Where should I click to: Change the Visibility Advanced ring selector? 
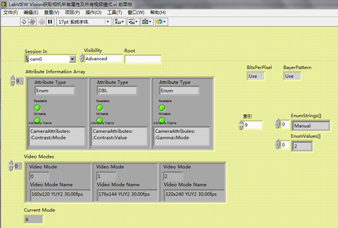82,58
